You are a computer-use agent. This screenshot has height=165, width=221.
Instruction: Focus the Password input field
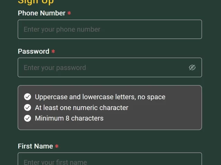(110, 67)
